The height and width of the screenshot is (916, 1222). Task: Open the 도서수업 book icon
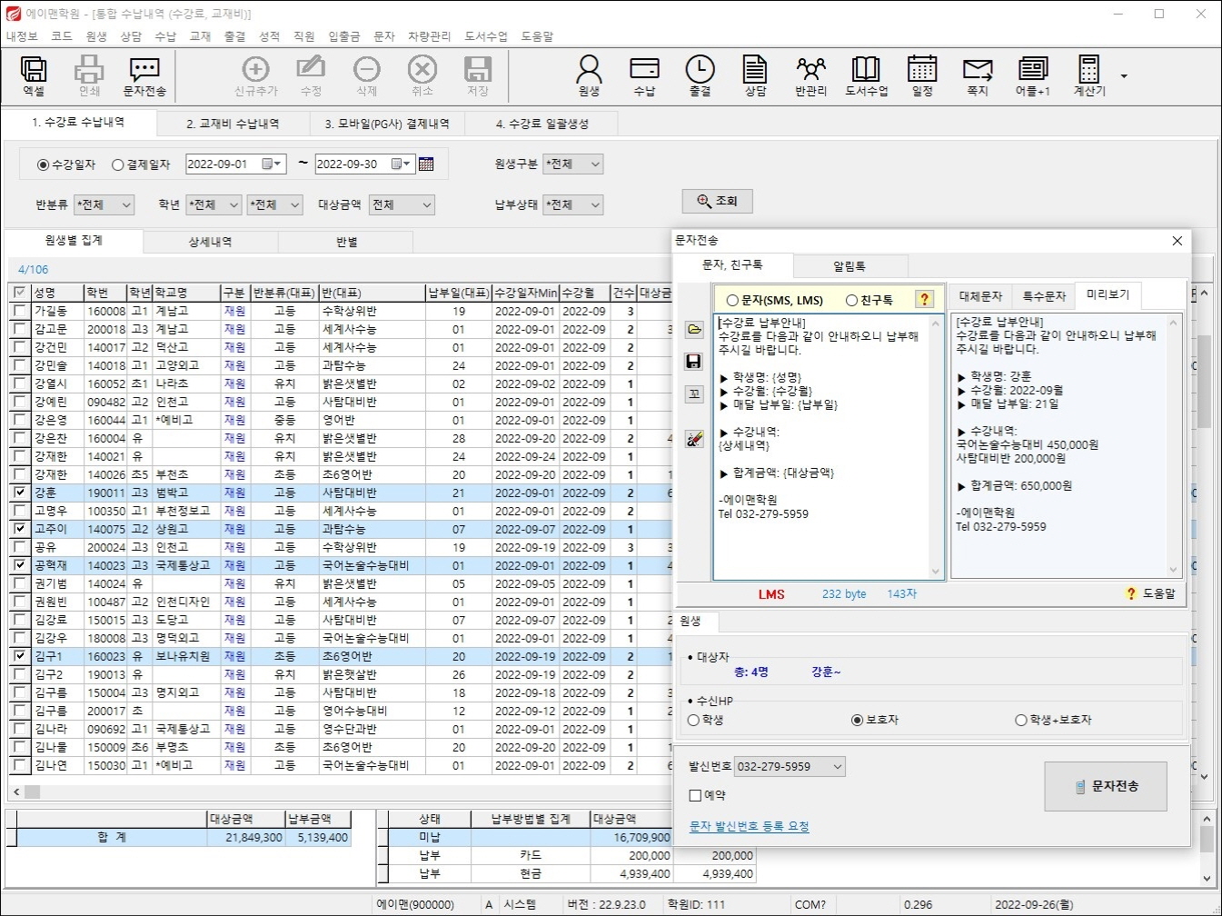coord(866,75)
